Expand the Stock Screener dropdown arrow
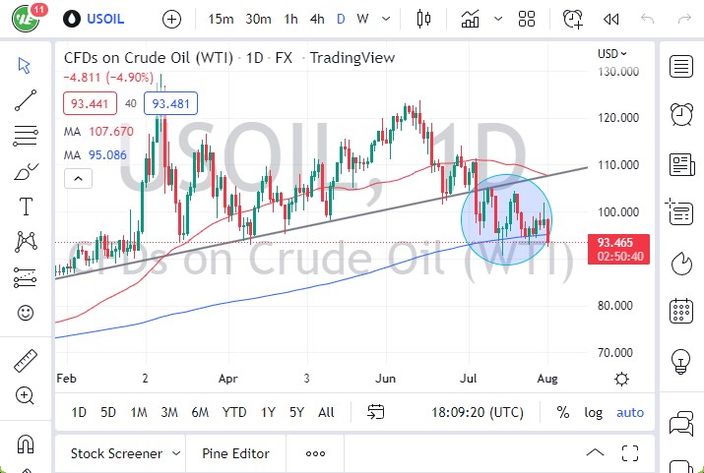The width and height of the screenshot is (704, 473). point(175,453)
